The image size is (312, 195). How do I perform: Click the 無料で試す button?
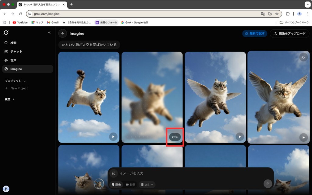pyautogui.click(x=254, y=34)
